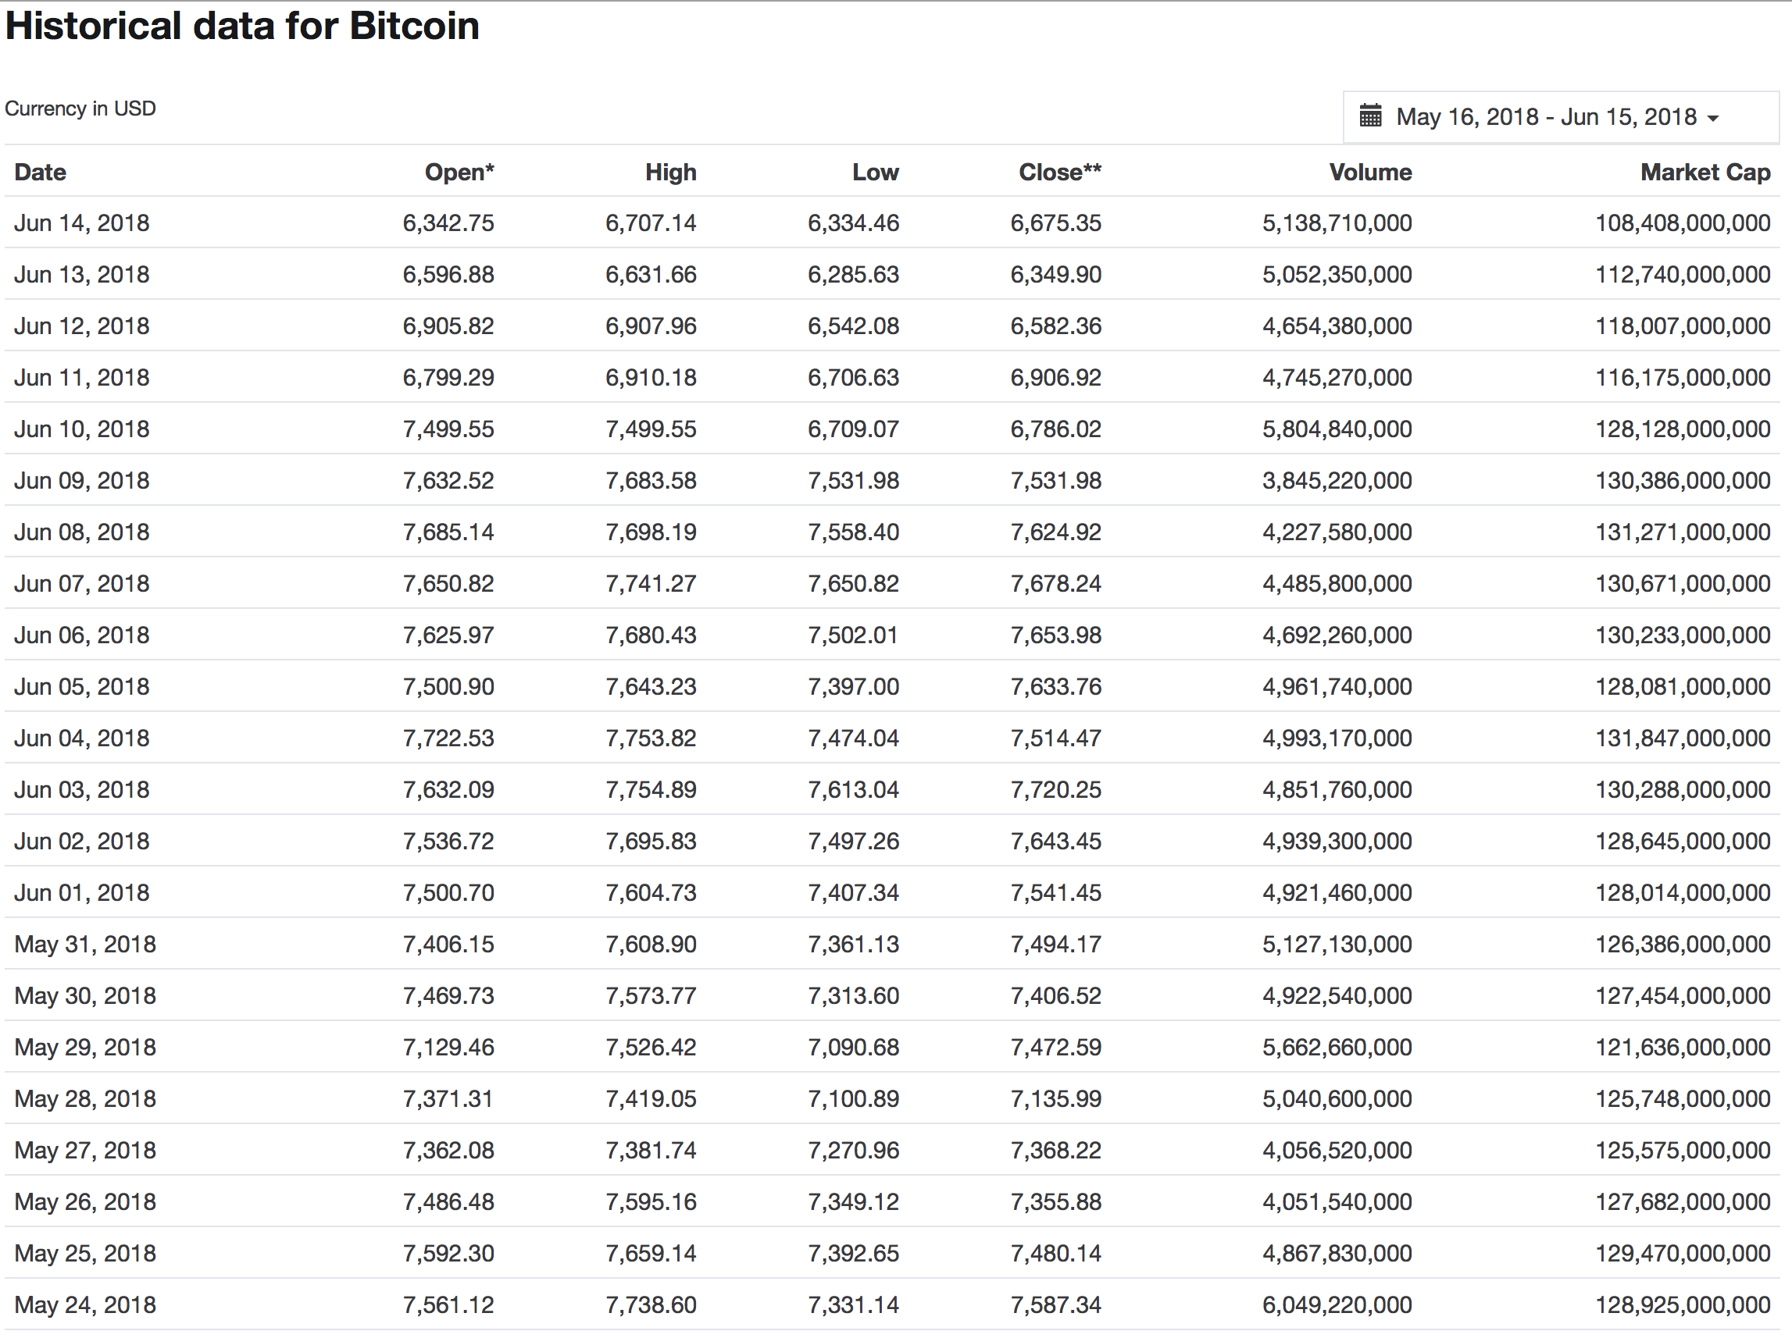Select volume 5,052,350,000
Screen dimensions: 1792x1338
[1337, 275]
